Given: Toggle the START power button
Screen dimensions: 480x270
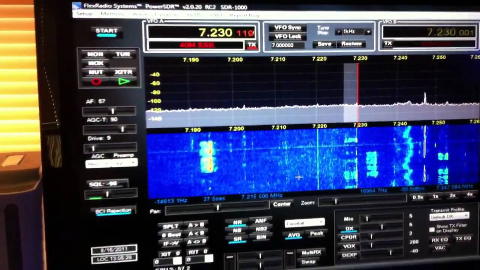Looking at the screenshot, I should pyautogui.click(x=106, y=31).
